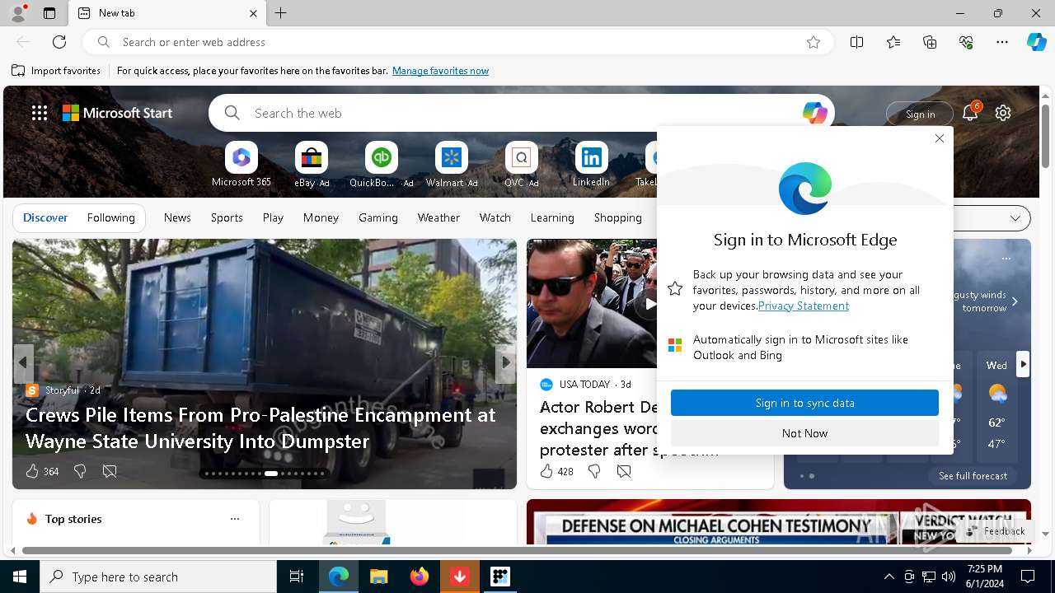Image resolution: width=1055 pixels, height=593 pixels.
Task: Dismiss with the Not Now button
Action: point(804,433)
